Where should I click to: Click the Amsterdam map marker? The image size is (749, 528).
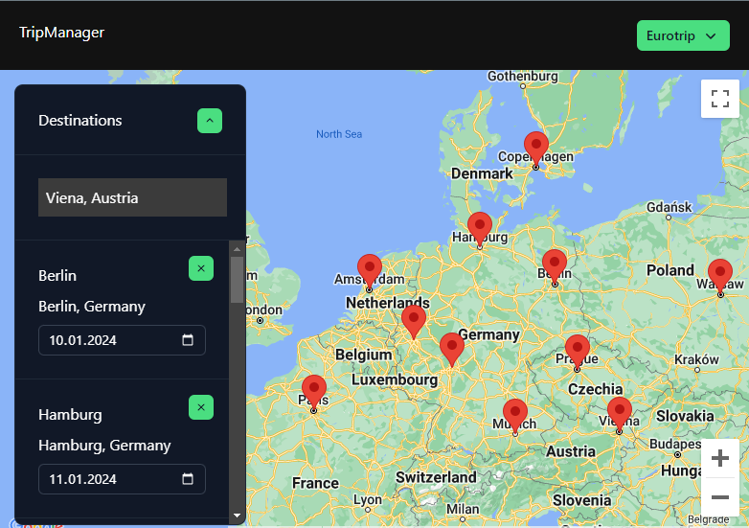pos(370,272)
